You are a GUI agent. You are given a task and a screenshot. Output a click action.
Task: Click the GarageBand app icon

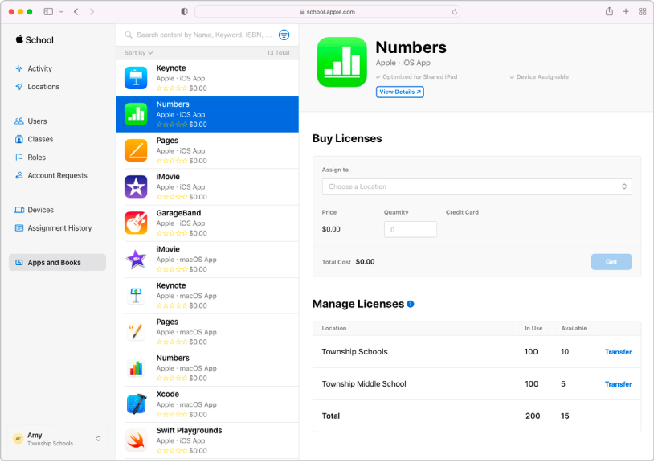[x=136, y=223]
